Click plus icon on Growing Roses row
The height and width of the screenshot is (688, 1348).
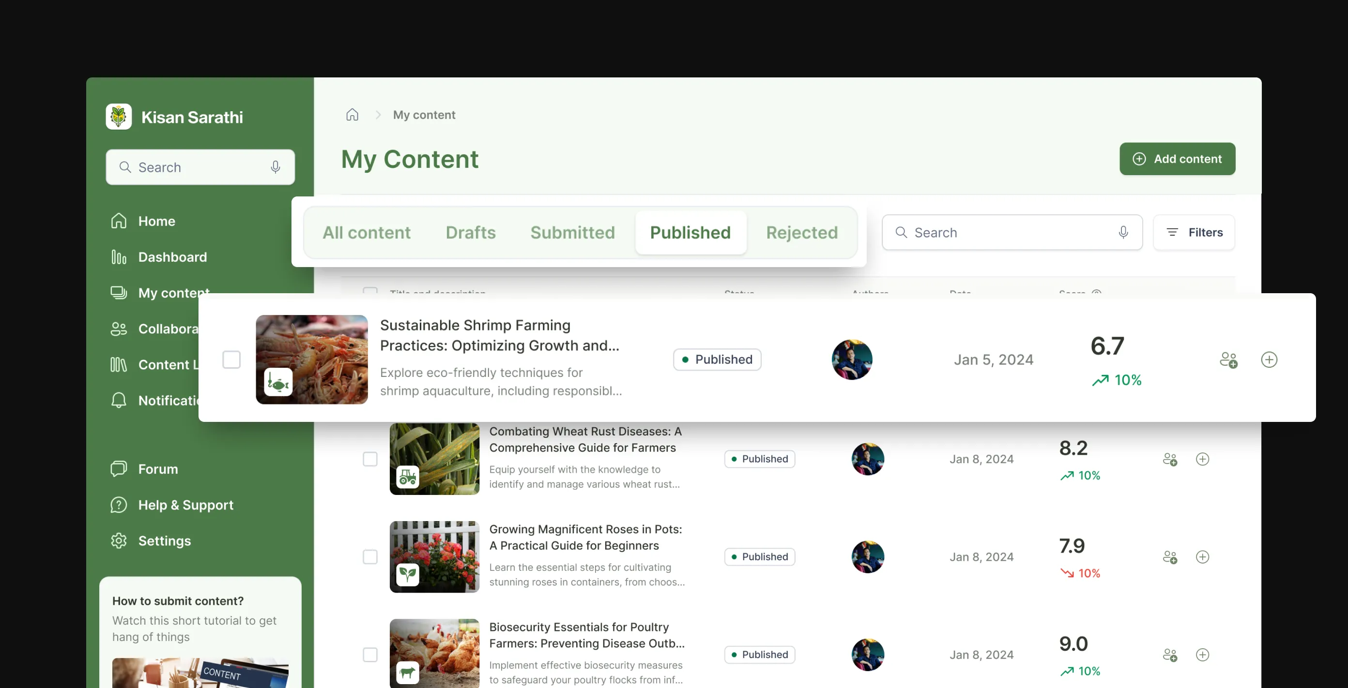(1203, 557)
